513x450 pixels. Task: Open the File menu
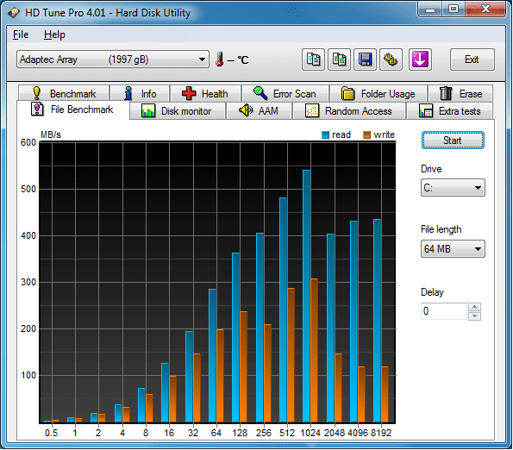21,34
